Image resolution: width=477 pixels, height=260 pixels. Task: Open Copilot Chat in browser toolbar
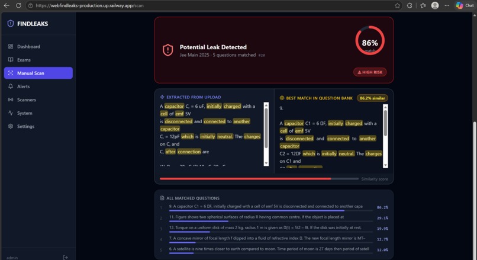(x=465, y=5)
